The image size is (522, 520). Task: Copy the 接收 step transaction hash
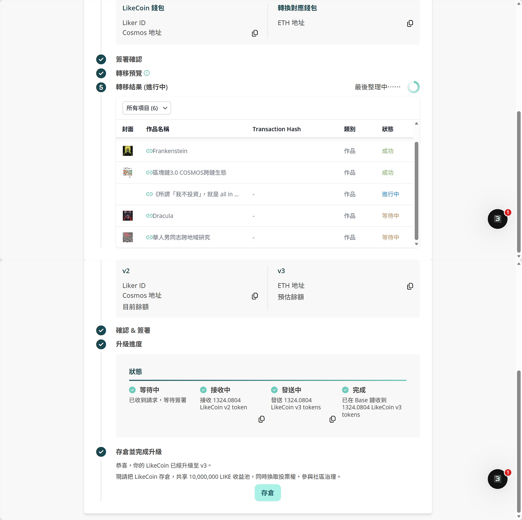pyautogui.click(x=261, y=419)
